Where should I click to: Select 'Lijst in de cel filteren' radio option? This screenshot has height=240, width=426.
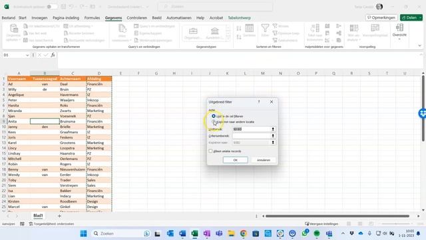click(214, 116)
